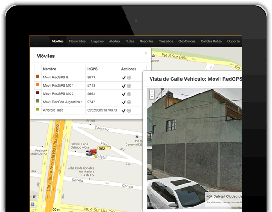Go to the Soporte section
272x212 pixels.
(x=233, y=41)
